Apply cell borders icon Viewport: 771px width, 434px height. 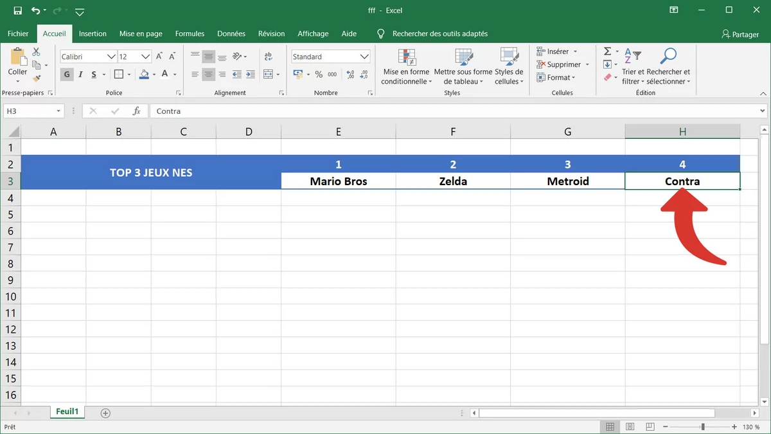(x=120, y=75)
